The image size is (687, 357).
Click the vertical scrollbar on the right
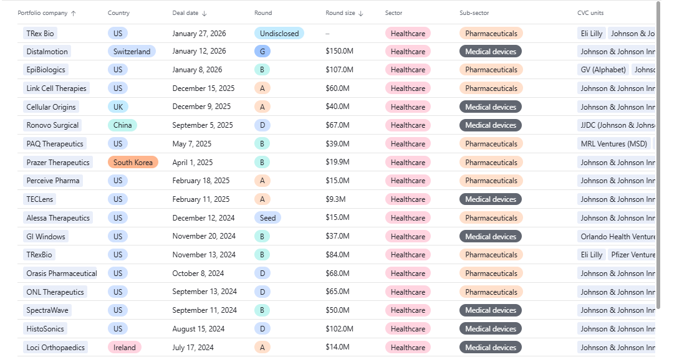click(x=658, y=156)
